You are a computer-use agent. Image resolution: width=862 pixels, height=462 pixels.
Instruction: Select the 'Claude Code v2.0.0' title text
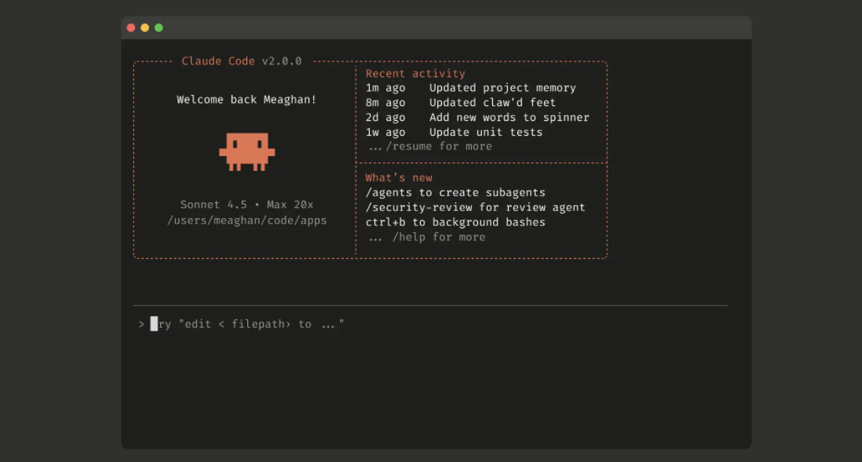click(x=241, y=61)
